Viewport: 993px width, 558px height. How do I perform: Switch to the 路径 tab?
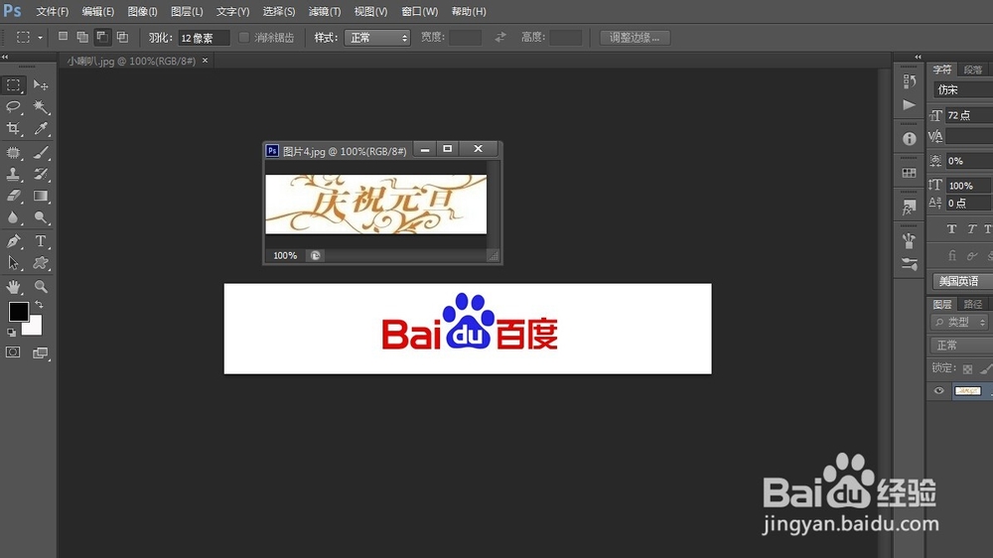tap(972, 304)
